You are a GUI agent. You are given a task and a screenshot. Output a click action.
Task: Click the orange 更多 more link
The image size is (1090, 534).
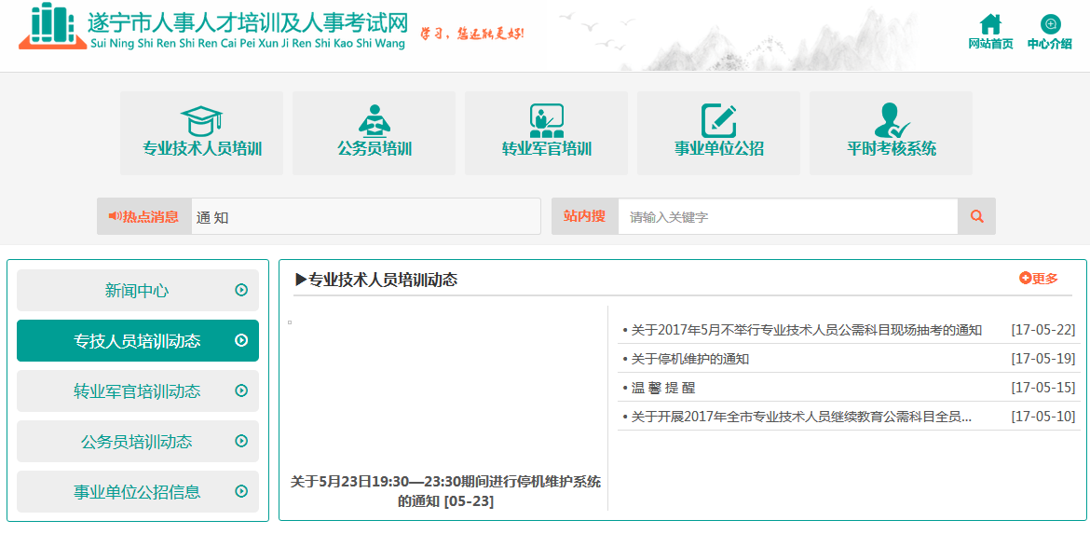(1039, 278)
